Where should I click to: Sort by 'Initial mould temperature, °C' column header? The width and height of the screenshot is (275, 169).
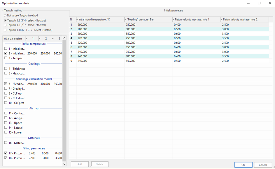point(100,19)
